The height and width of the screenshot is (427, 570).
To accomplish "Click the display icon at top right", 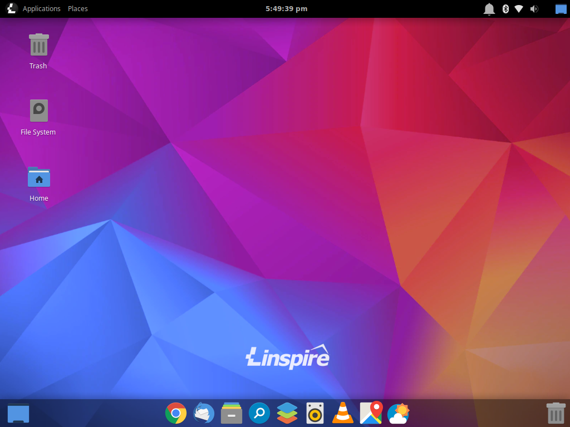I will (559, 8).
